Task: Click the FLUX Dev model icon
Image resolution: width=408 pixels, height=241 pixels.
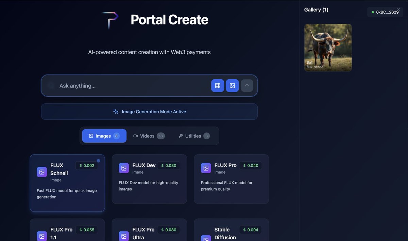Action: [x=124, y=168]
